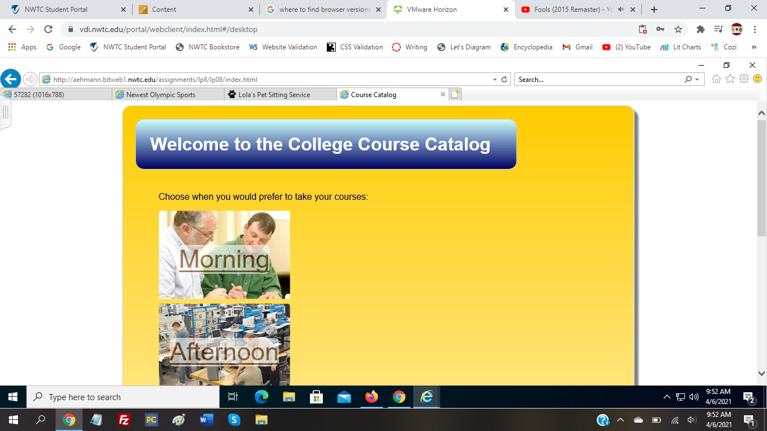Expand the search provider dropdown arrow

(x=696, y=79)
